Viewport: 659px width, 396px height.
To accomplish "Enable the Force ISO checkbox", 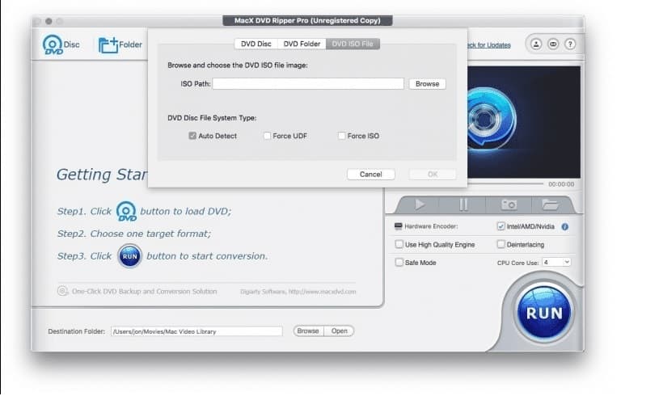I will point(342,136).
